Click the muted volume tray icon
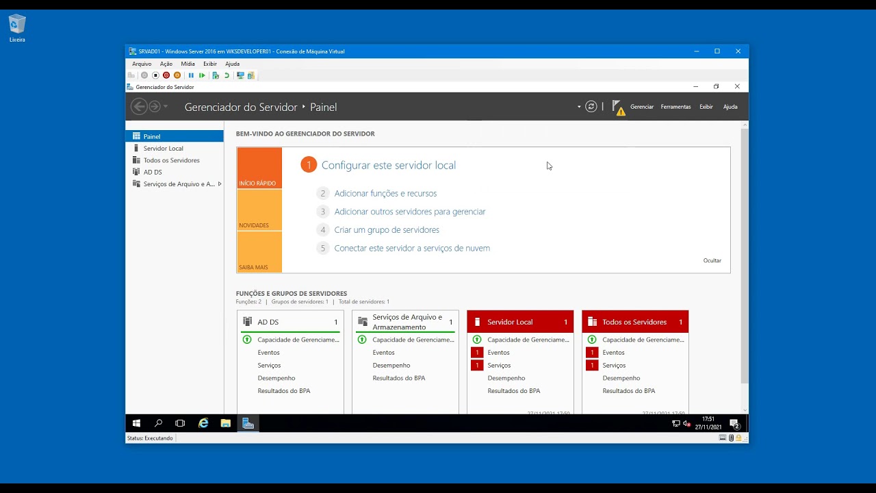The height and width of the screenshot is (493, 876). tap(686, 424)
